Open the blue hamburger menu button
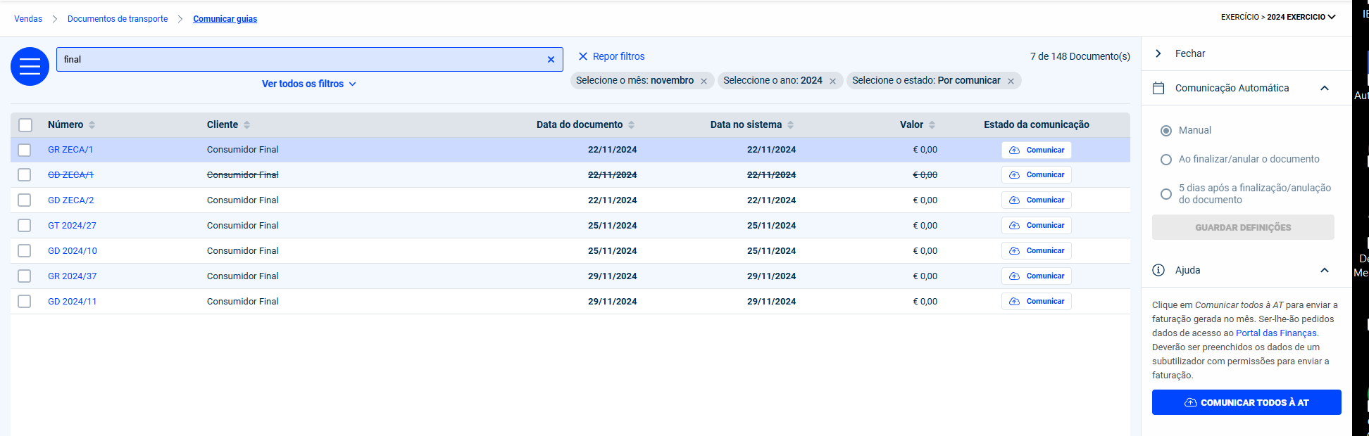 tap(30, 66)
